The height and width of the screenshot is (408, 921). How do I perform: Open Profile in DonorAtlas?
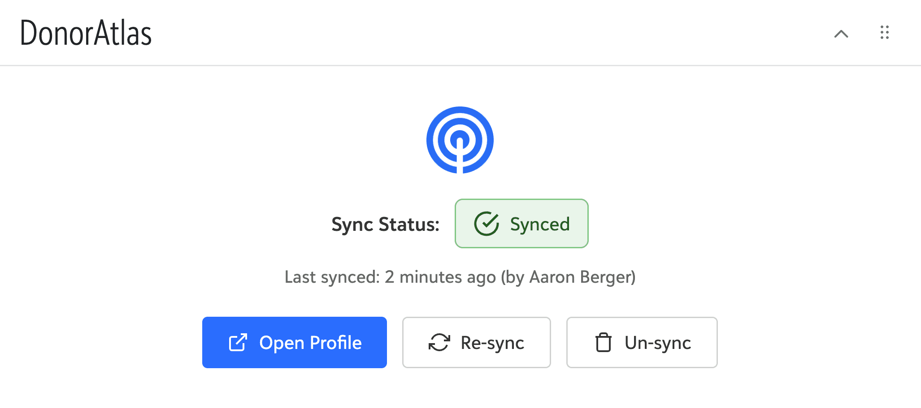295,342
